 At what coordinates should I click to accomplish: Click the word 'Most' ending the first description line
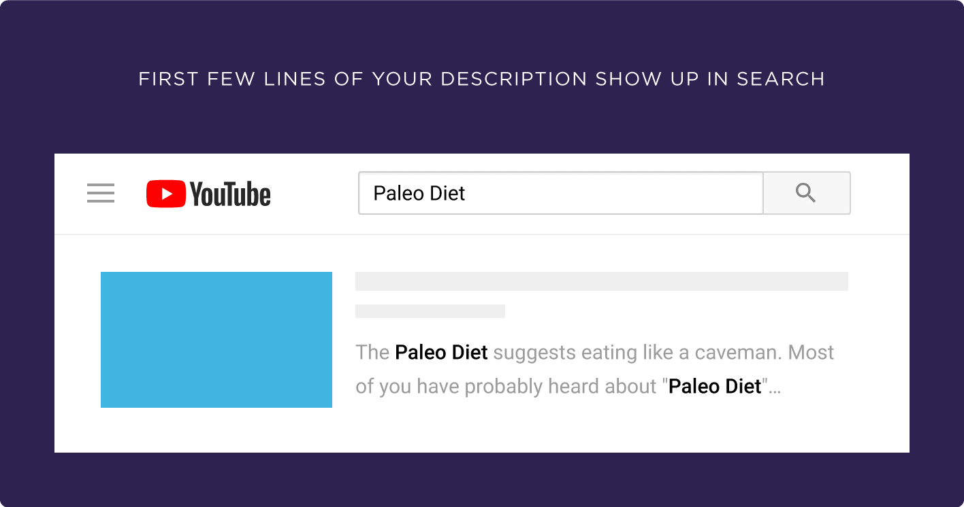[x=812, y=353]
